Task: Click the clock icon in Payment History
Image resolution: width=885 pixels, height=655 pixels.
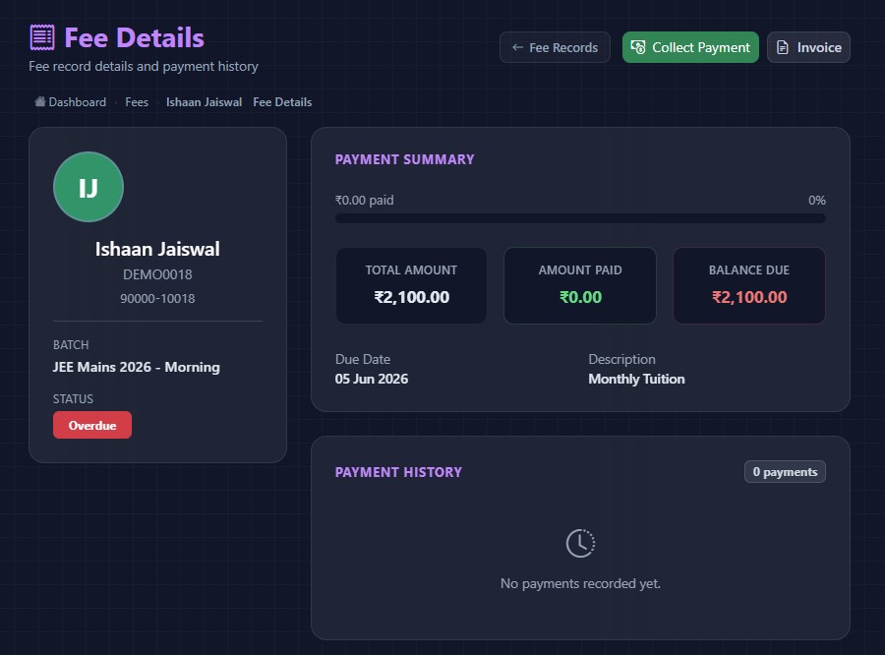Action: [580, 543]
